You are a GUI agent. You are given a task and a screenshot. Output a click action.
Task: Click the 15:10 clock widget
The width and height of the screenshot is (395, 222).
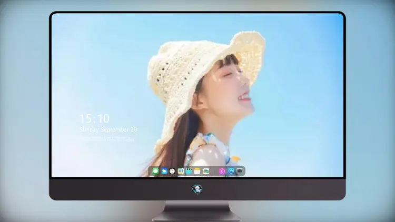[94, 118]
